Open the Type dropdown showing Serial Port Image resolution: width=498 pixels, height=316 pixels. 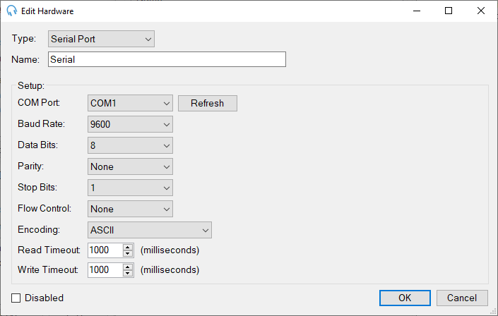pyautogui.click(x=101, y=39)
